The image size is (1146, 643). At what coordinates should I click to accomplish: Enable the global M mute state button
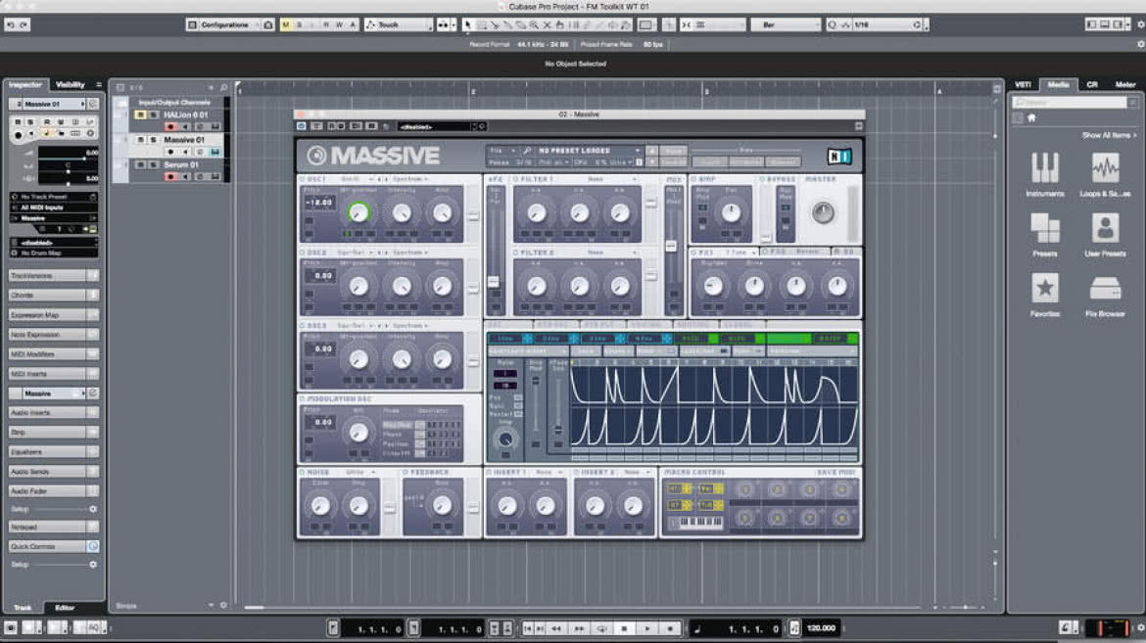coord(286,24)
